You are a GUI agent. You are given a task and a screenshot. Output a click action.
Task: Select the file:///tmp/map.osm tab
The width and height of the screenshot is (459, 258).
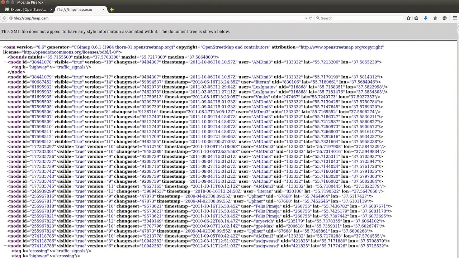pos(81,10)
